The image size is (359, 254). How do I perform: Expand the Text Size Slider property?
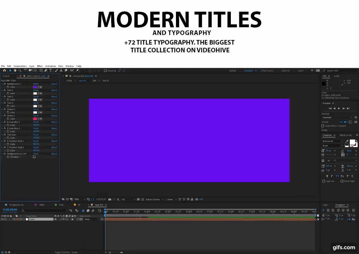[5, 138]
